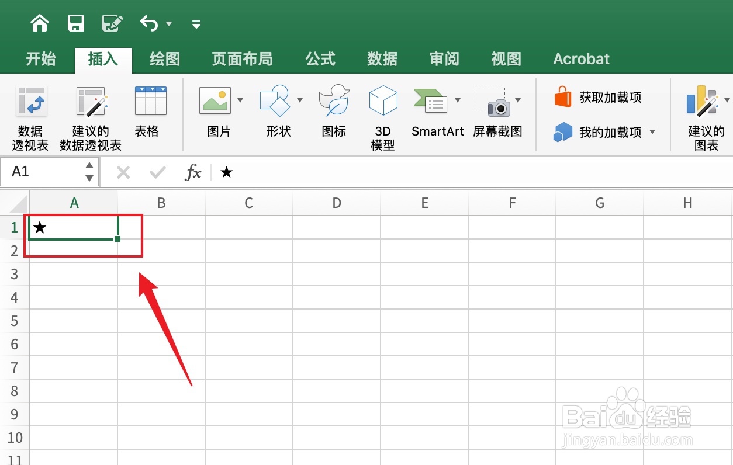Select column C header
Image resolution: width=733 pixels, height=465 pixels.
click(x=249, y=203)
